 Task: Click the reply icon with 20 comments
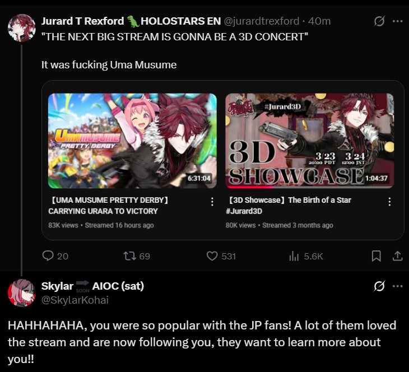(48, 256)
